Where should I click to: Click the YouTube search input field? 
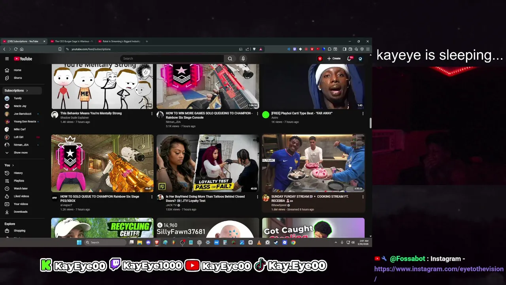(x=172, y=59)
